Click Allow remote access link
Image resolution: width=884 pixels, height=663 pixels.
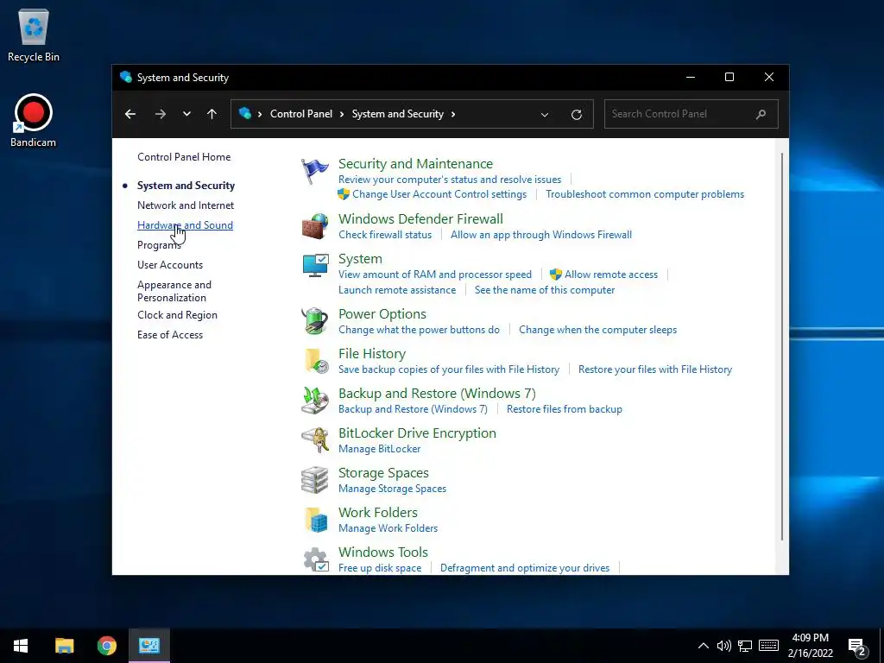tap(611, 274)
